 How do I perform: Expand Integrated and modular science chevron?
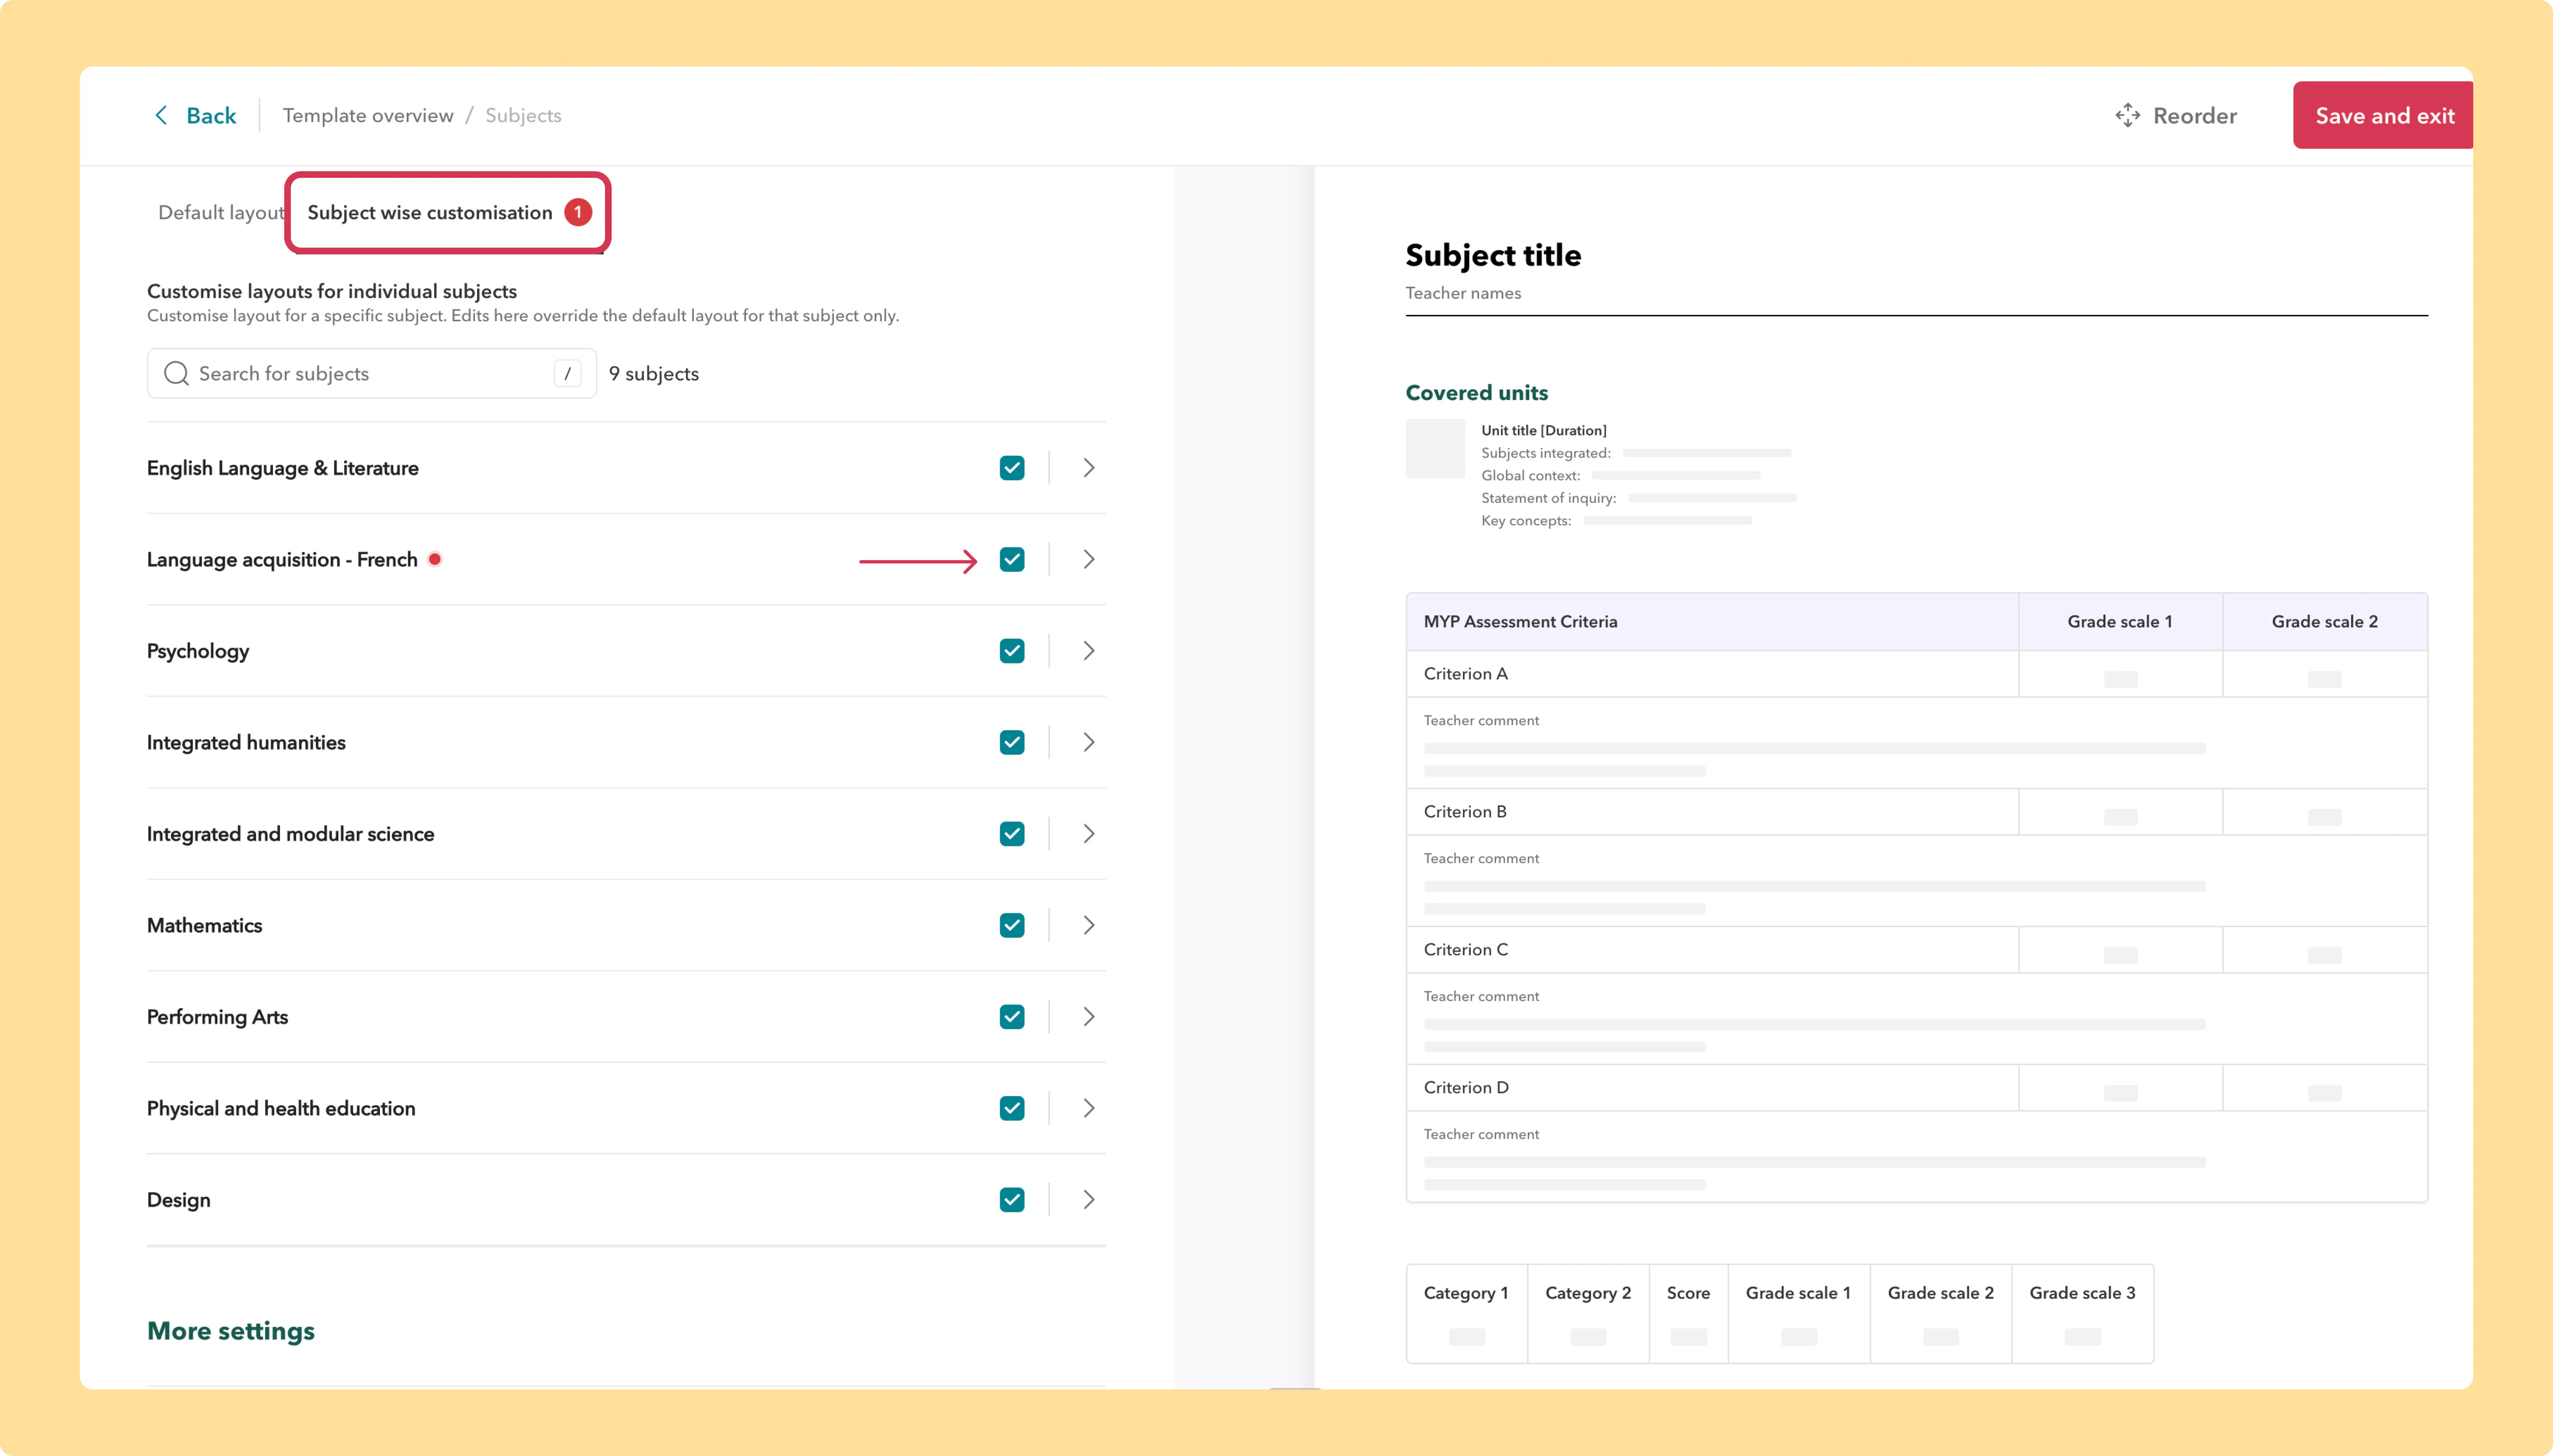1089,834
